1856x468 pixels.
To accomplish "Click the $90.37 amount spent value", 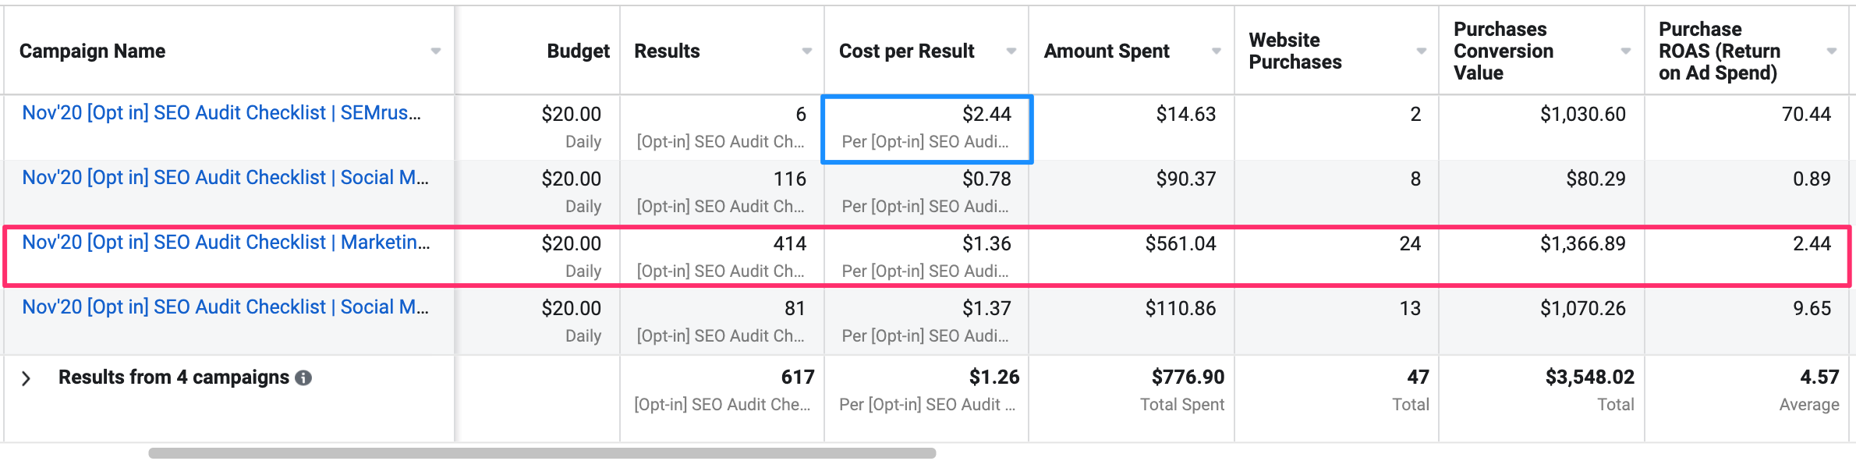I will [1185, 179].
